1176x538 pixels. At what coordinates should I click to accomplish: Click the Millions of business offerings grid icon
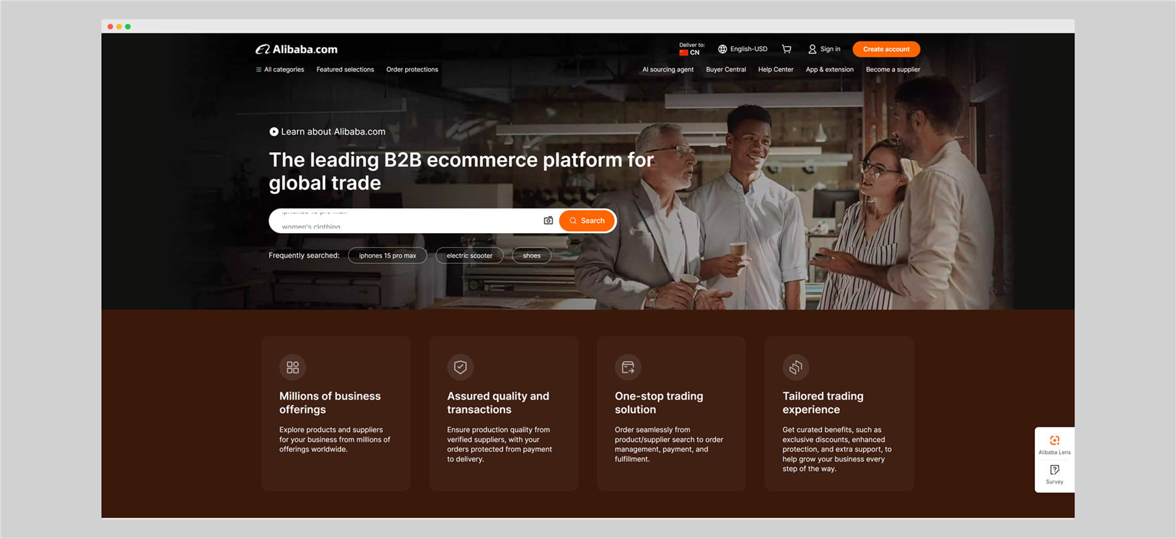click(x=293, y=368)
